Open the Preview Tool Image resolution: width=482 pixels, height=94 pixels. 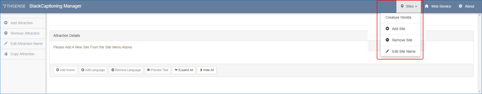point(158,70)
